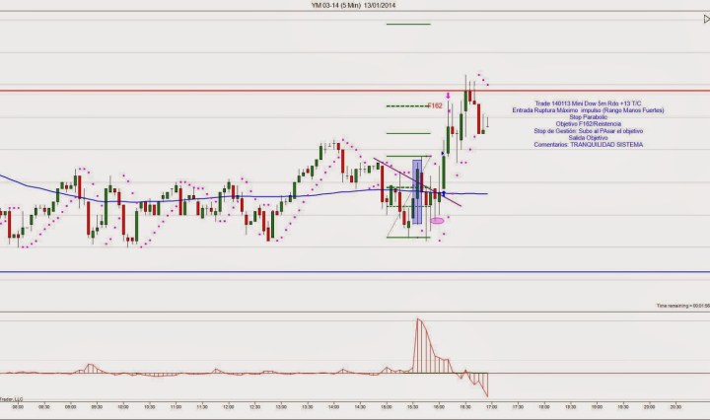Select the blue shaded rectangle on candles
The height and width of the screenshot is (420, 710).
tap(417, 190)
